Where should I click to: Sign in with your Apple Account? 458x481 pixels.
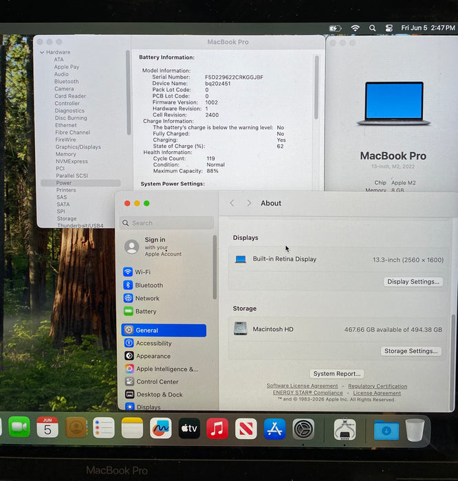163,247
